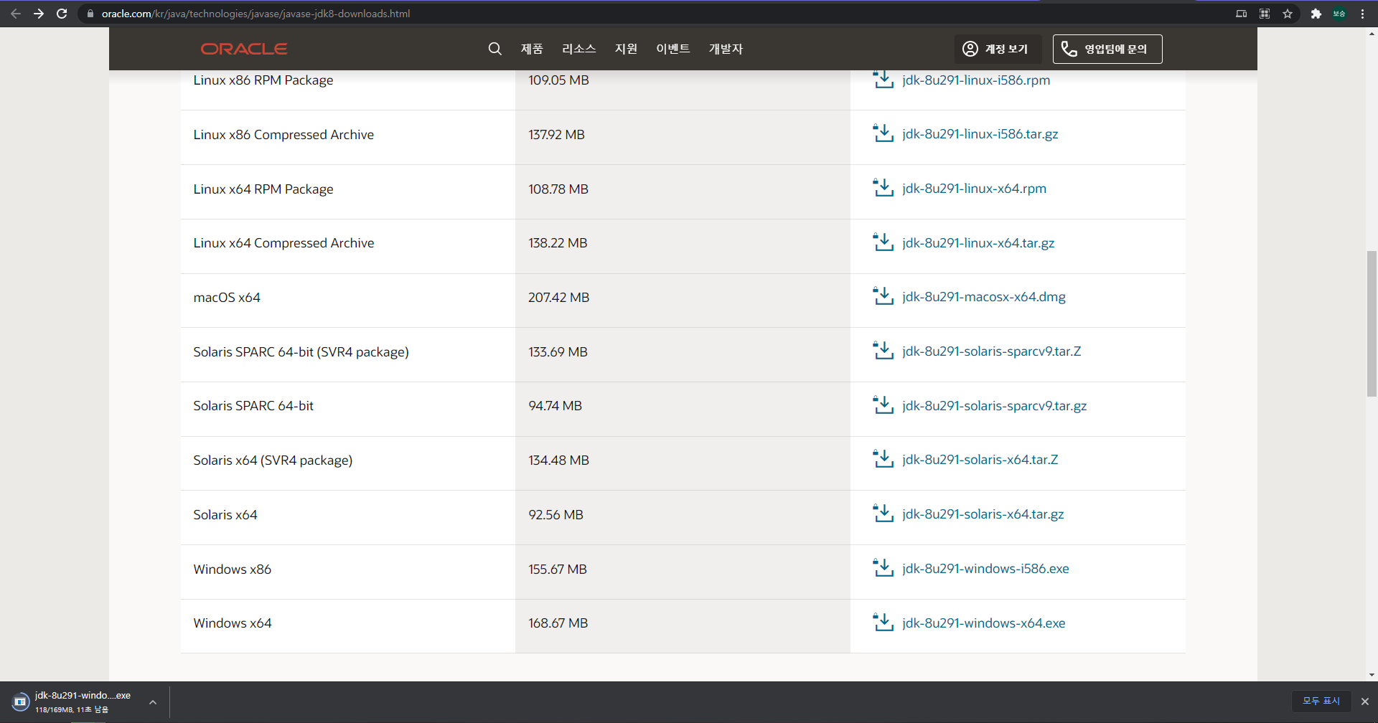Viewport: 1378px width, 723px height.
Task: Download jdk-8u291-linux-x64.tar.gz link
Action: 978,243
